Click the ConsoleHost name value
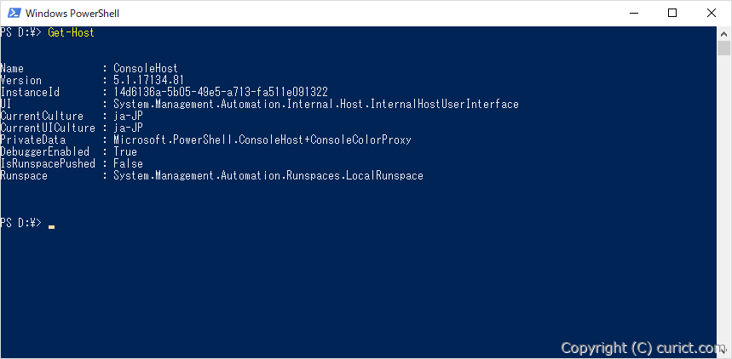Image resolution: width=732 pixels, height=359 pixels. click(x=145, y=69)
